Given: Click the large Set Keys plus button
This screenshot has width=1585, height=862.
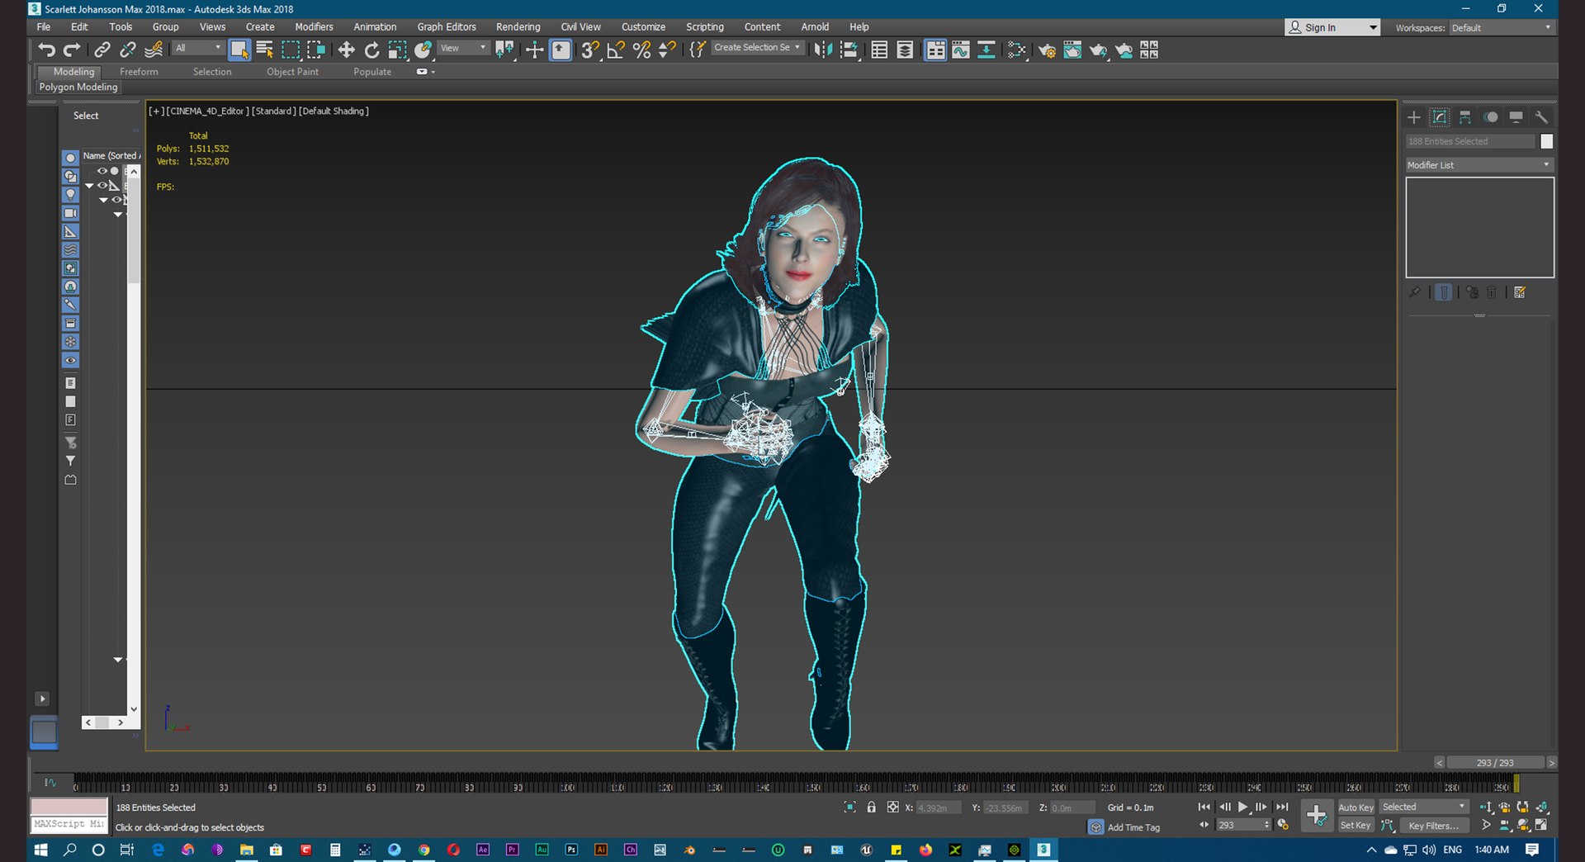Looking at the screenshot, I should tap(1317, 816).
